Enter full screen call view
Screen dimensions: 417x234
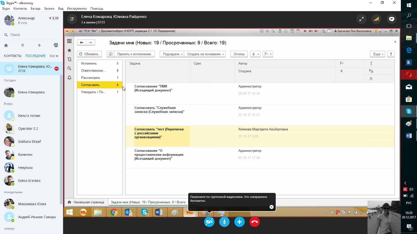[361, 19]
